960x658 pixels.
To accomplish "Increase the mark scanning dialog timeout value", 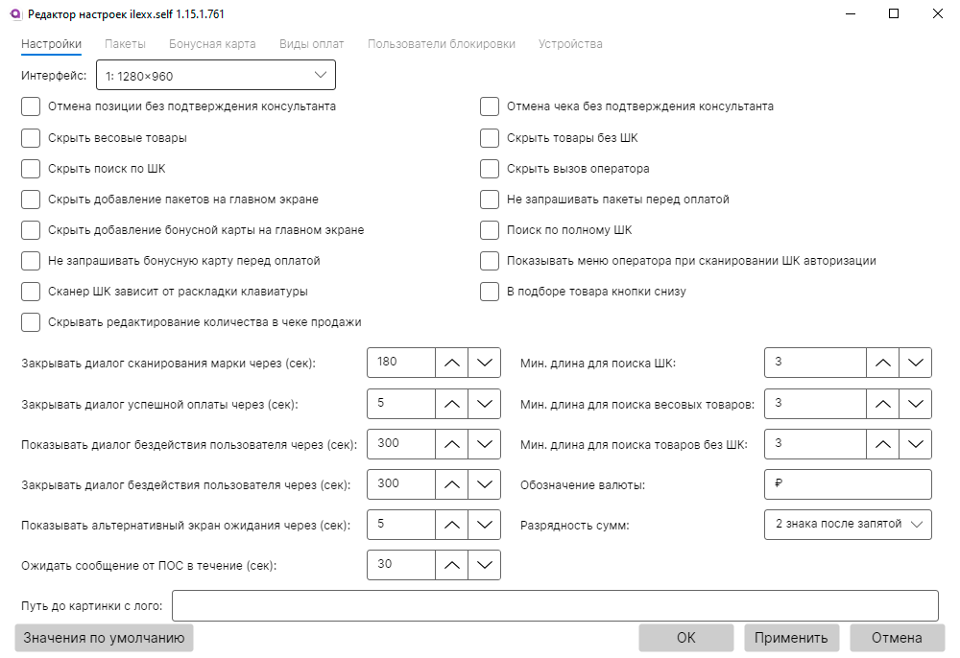I will (x=451, y=363).
